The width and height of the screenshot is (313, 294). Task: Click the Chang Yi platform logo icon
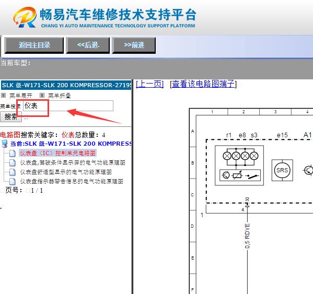pyautogui.click(x=25, y=17)
